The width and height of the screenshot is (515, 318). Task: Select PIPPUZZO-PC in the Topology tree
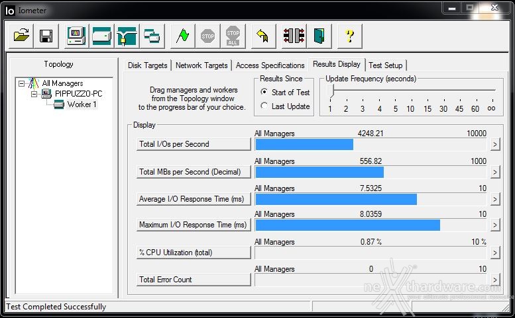click(79, 94)
